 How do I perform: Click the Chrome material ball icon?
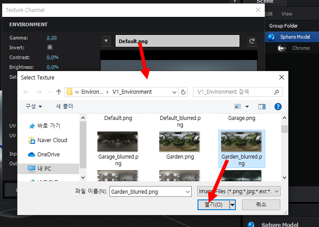pos(282,48)
